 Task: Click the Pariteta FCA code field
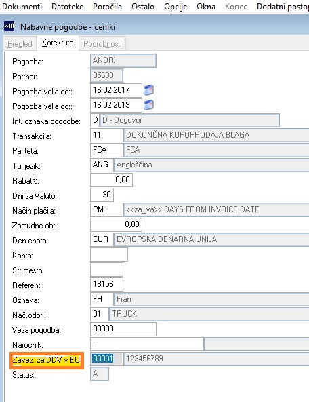coord(106,150)
